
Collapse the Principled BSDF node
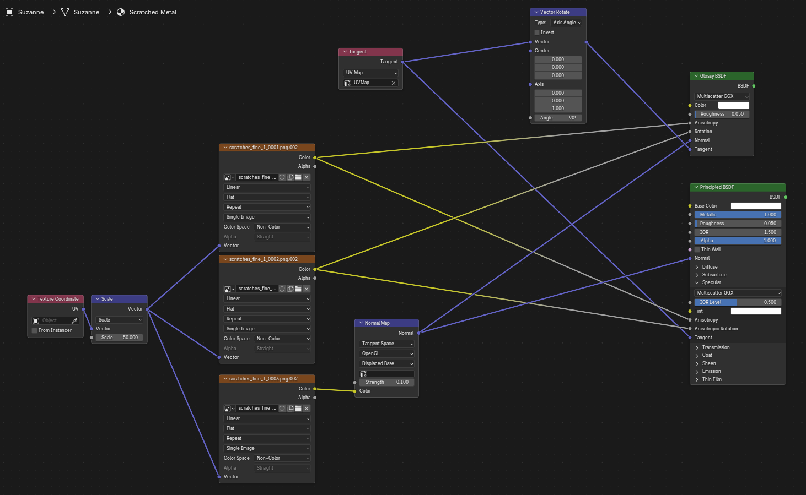tap(696, 187)
